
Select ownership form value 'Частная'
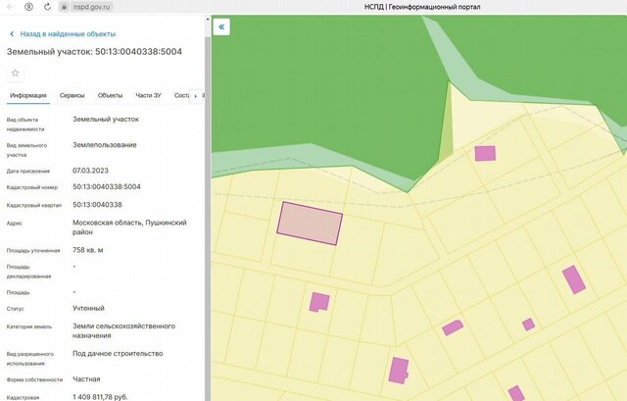[x=86, y=379]
